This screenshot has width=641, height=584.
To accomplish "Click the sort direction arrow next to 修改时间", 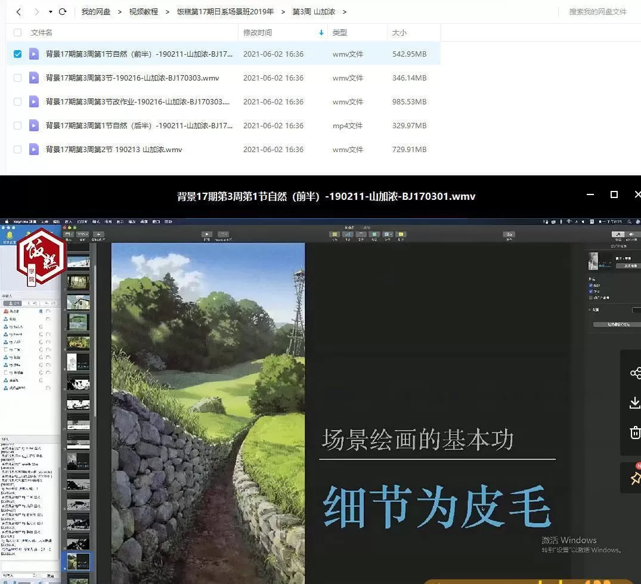I will click(x=321, y=32).
